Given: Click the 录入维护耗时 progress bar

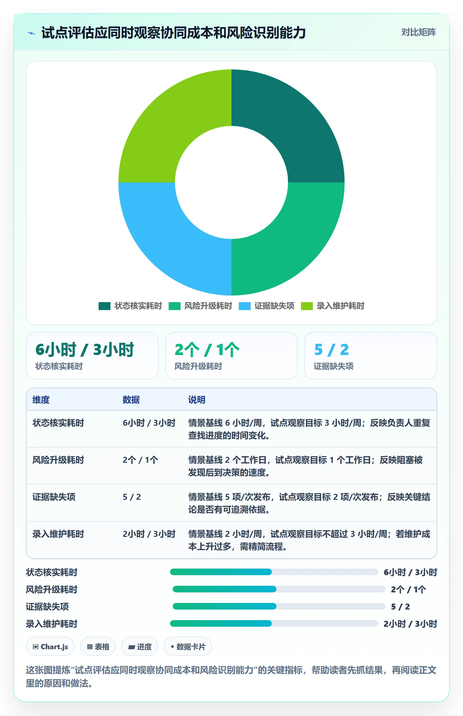Looking at the screenshot, I should point(274,623).
